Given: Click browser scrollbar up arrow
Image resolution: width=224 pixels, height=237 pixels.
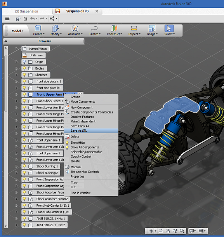Looking at the screenshot, I should [5, 48].
